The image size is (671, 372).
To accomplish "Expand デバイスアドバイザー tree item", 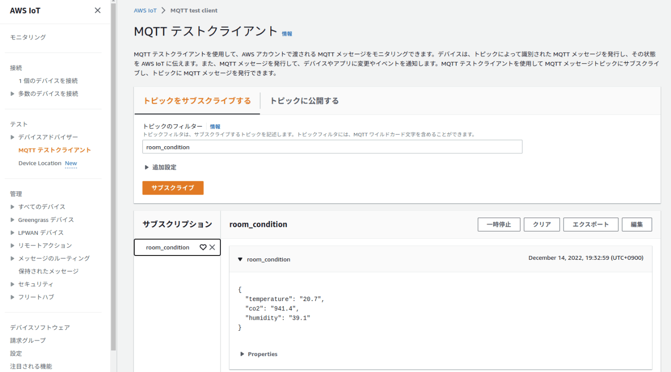I will pos(12,138).
